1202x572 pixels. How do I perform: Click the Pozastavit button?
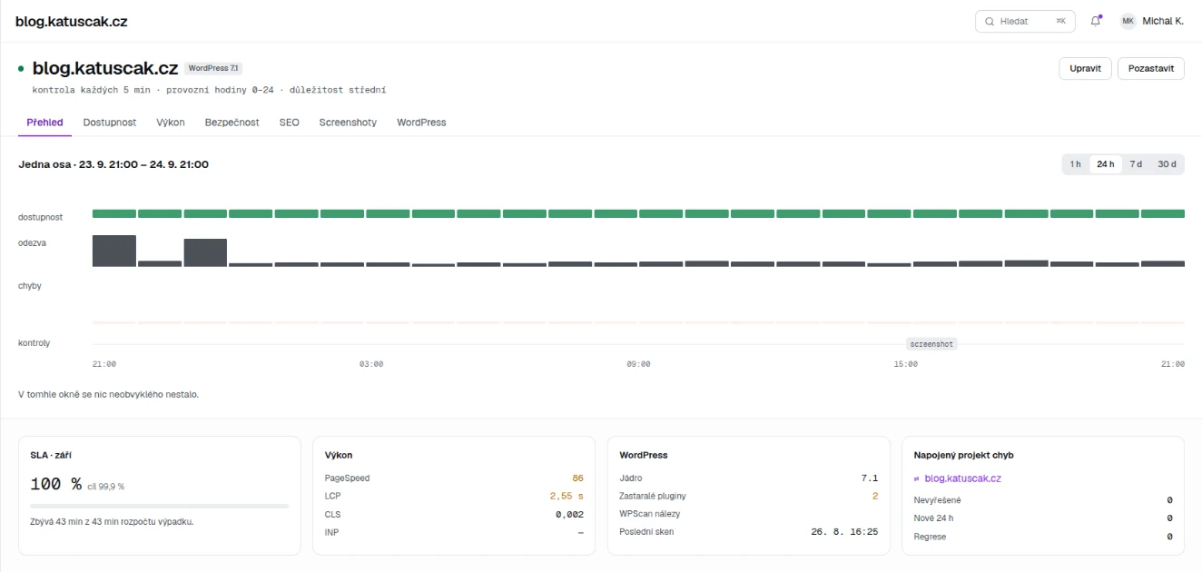click(1151, 69)
